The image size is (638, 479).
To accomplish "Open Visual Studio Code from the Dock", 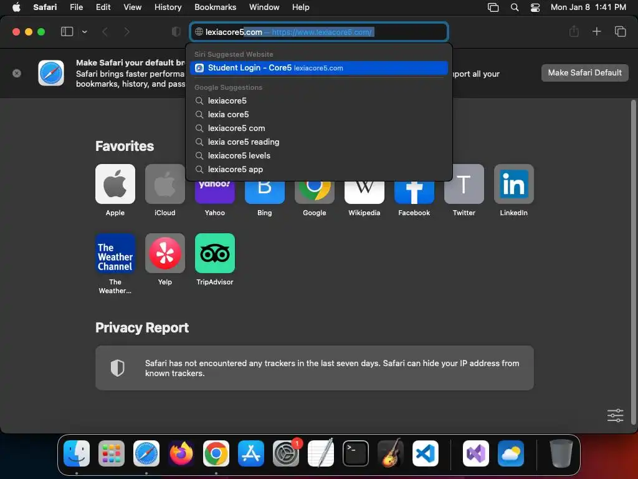I will point(425,453).
